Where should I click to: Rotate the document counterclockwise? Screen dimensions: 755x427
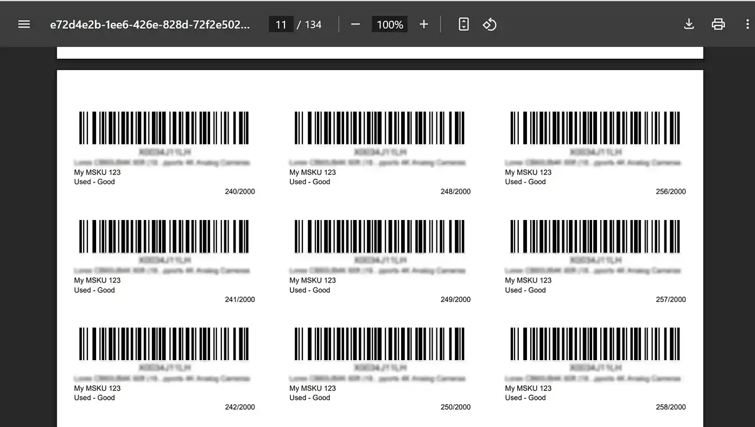[490, 24]
